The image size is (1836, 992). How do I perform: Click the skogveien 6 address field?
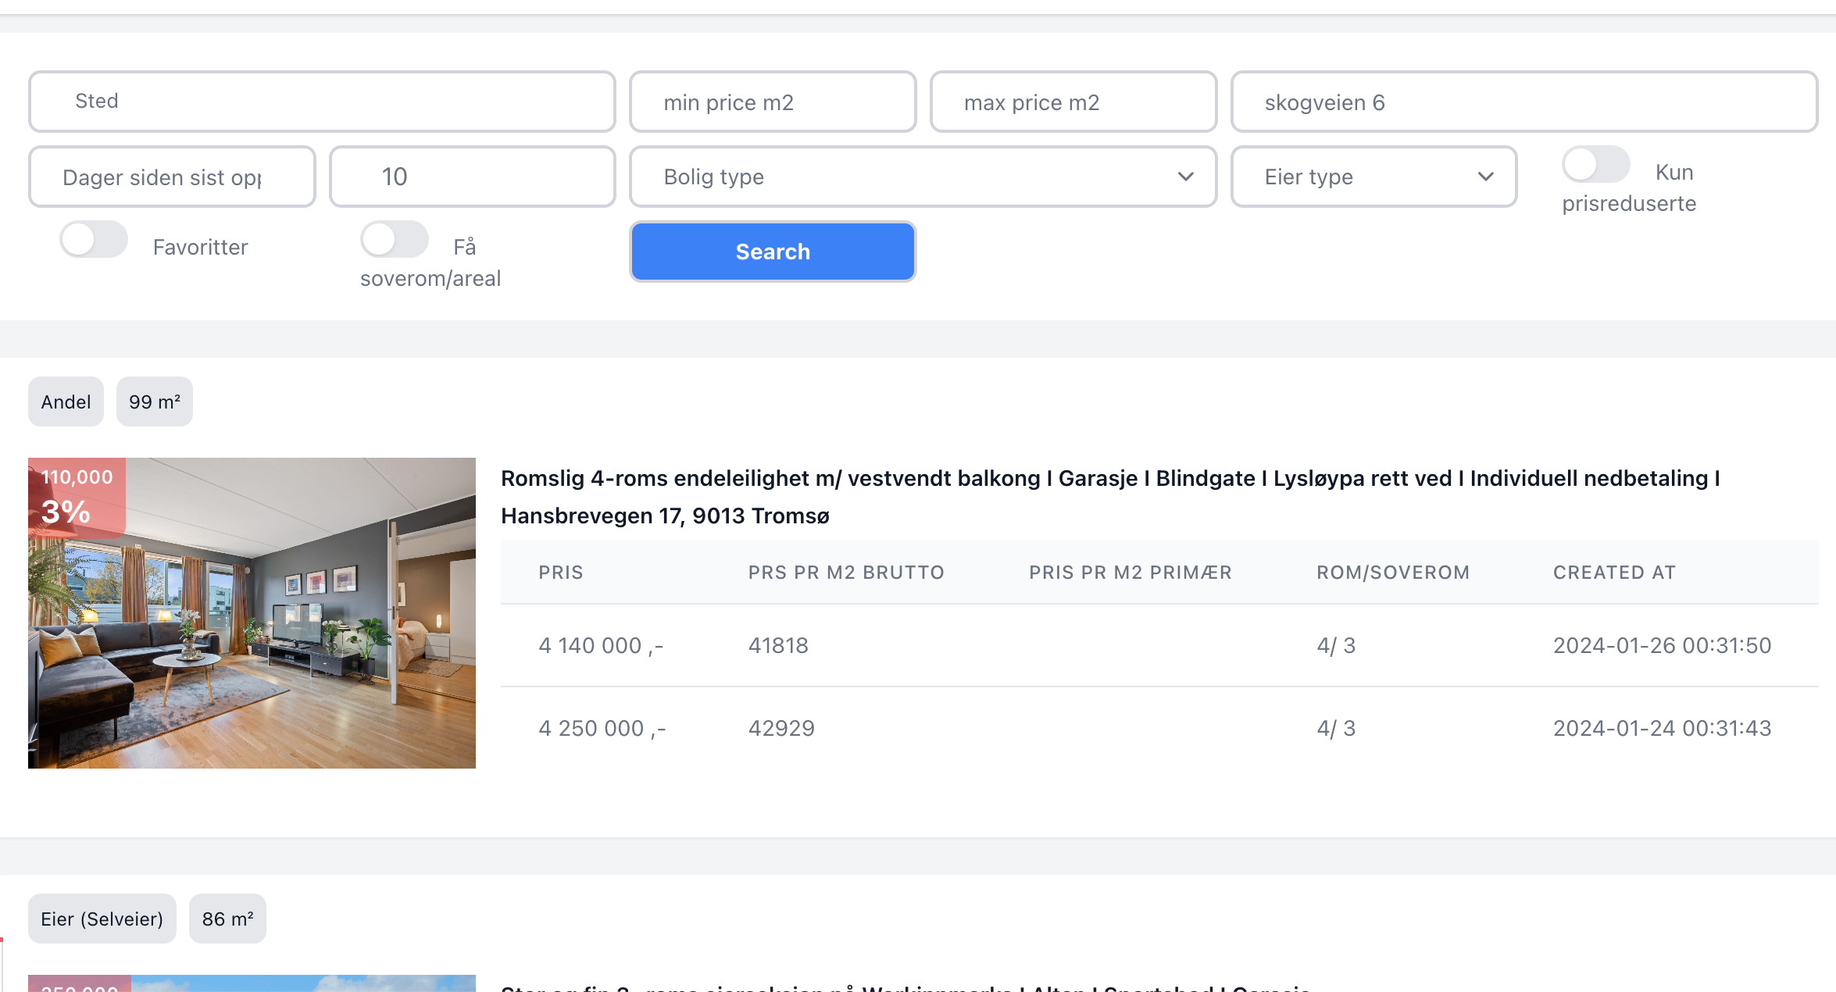(x=1523, y=102)
